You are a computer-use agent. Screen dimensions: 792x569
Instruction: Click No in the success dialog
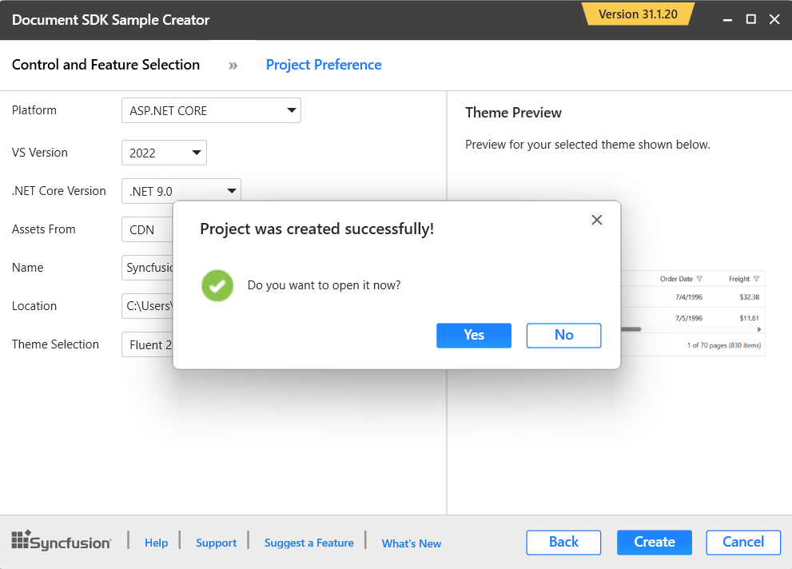[x=563, y=335]
